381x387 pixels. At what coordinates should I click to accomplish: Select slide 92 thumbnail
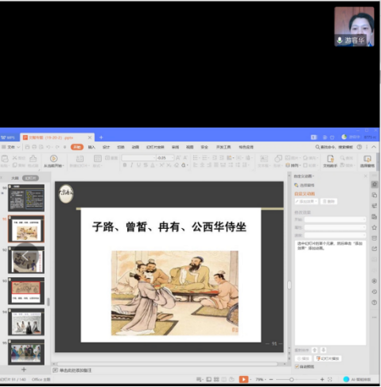26,260
